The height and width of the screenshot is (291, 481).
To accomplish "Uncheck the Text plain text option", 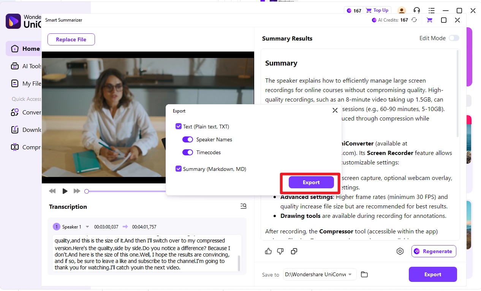I will tap(179, 126).
